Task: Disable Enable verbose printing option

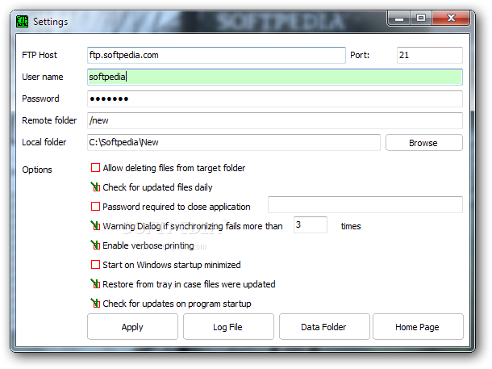Action: 95,245
